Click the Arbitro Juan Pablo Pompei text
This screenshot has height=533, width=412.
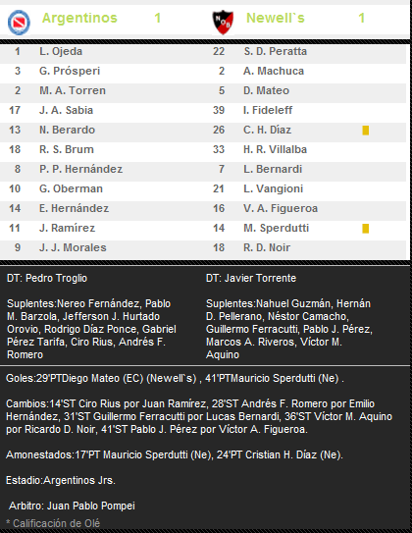pos(72,506)
